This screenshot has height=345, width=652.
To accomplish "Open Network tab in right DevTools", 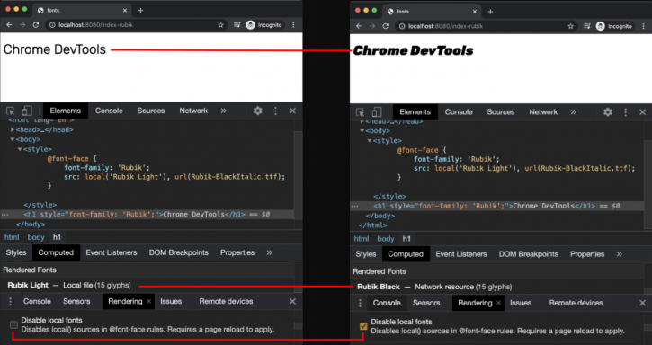I will (543, 111).
